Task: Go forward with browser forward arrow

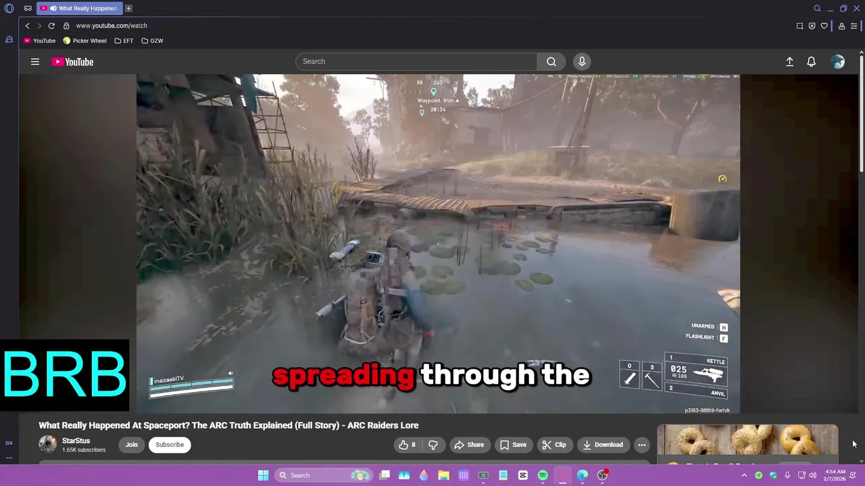Action: [x=39, y=26]
